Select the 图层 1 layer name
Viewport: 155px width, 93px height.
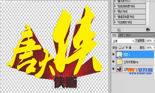127,55
